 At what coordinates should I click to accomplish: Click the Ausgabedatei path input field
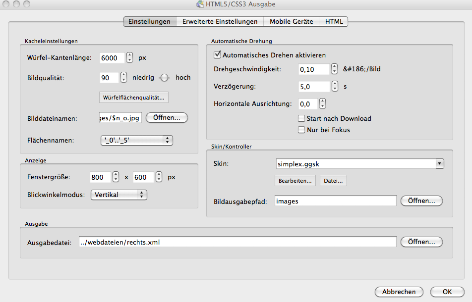coord(237,242)
